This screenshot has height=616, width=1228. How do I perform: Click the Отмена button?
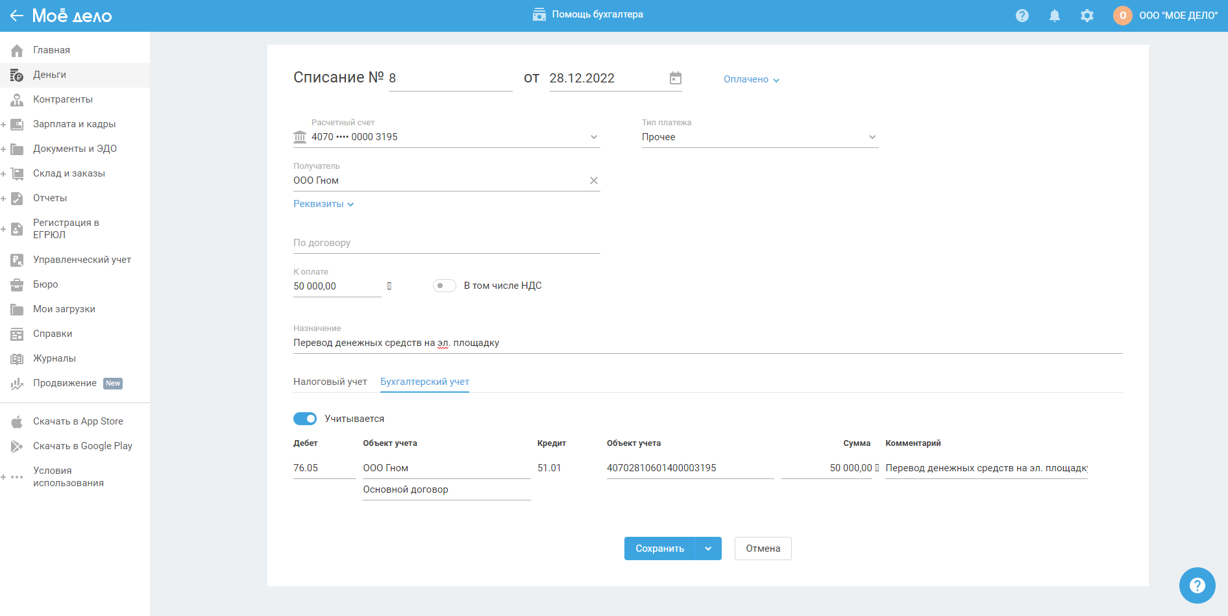pyautogui.click(x=763, y=548)
